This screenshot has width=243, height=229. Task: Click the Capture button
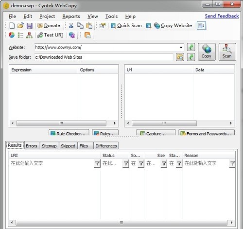(x=156, y=132)
